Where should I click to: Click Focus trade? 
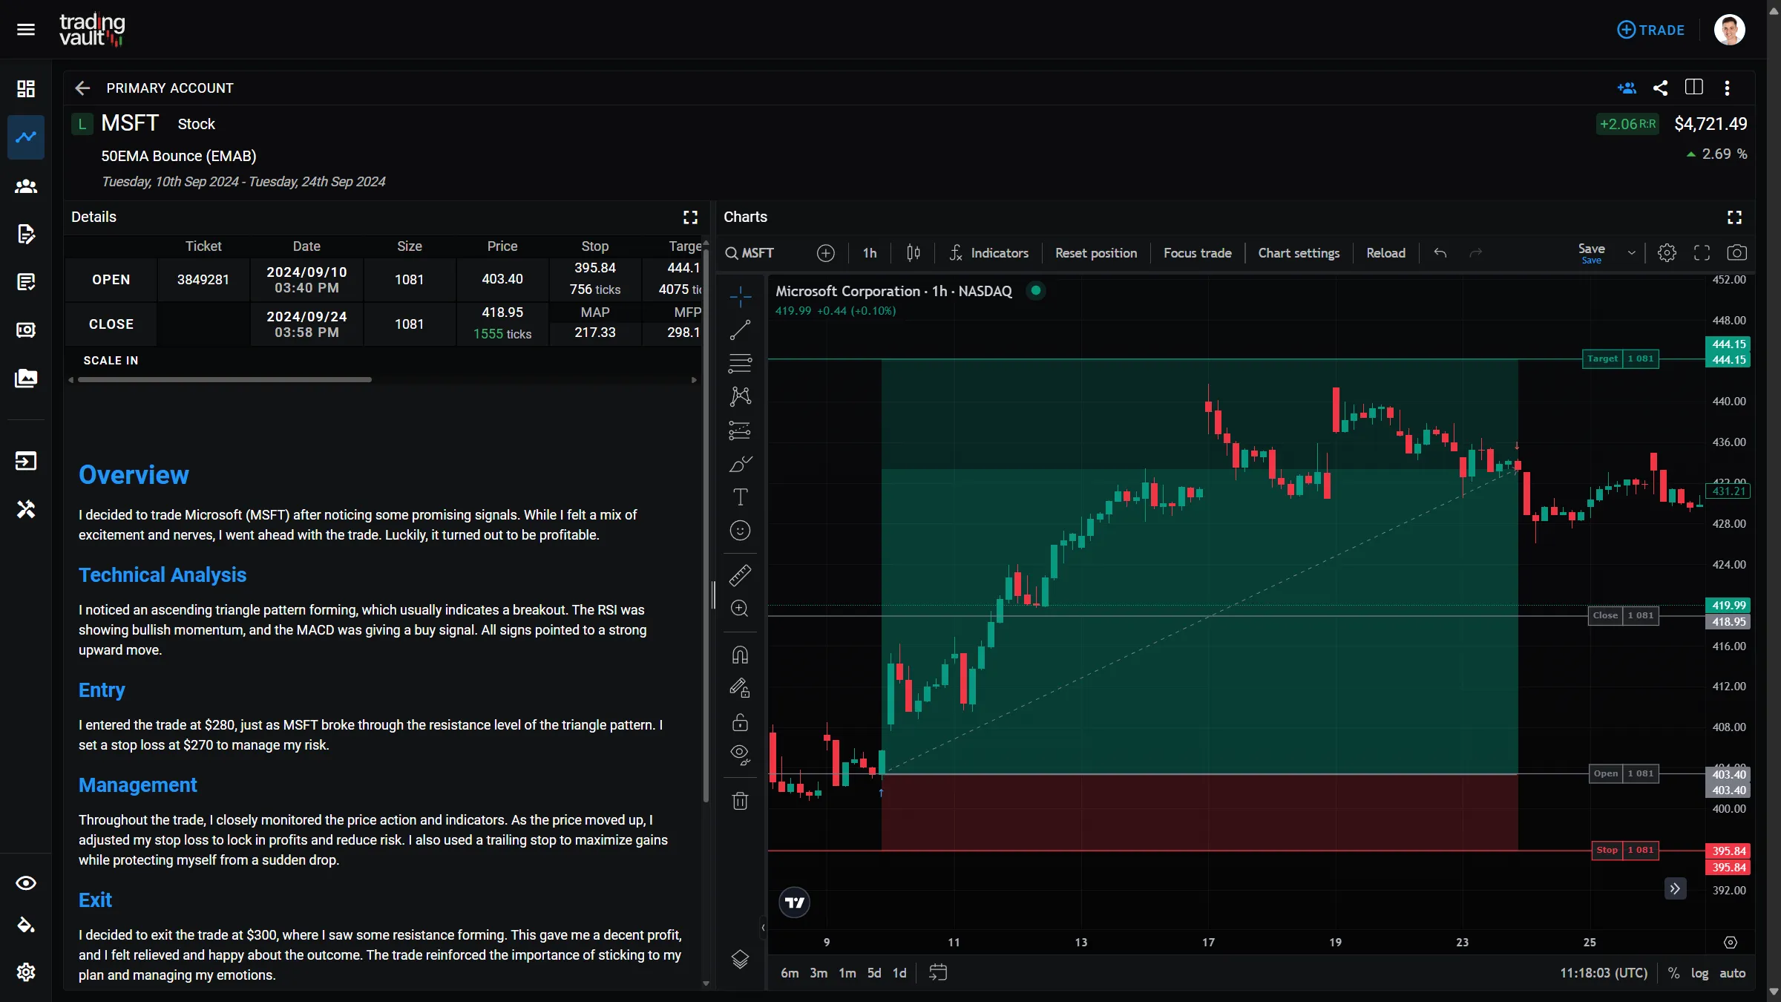[x=1198, y=254]
